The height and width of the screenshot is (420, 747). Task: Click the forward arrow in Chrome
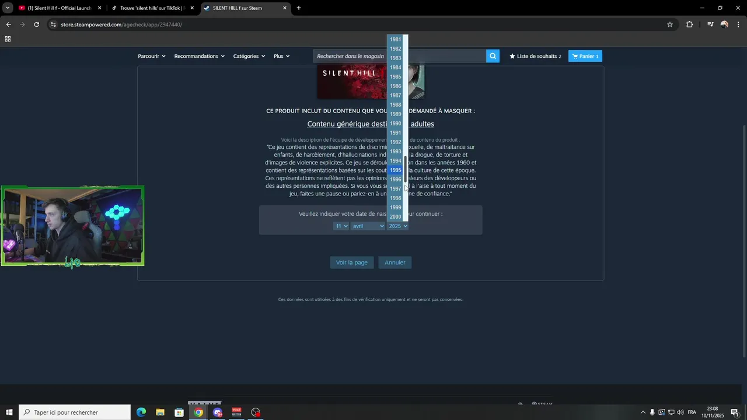[x=22, y=24]
